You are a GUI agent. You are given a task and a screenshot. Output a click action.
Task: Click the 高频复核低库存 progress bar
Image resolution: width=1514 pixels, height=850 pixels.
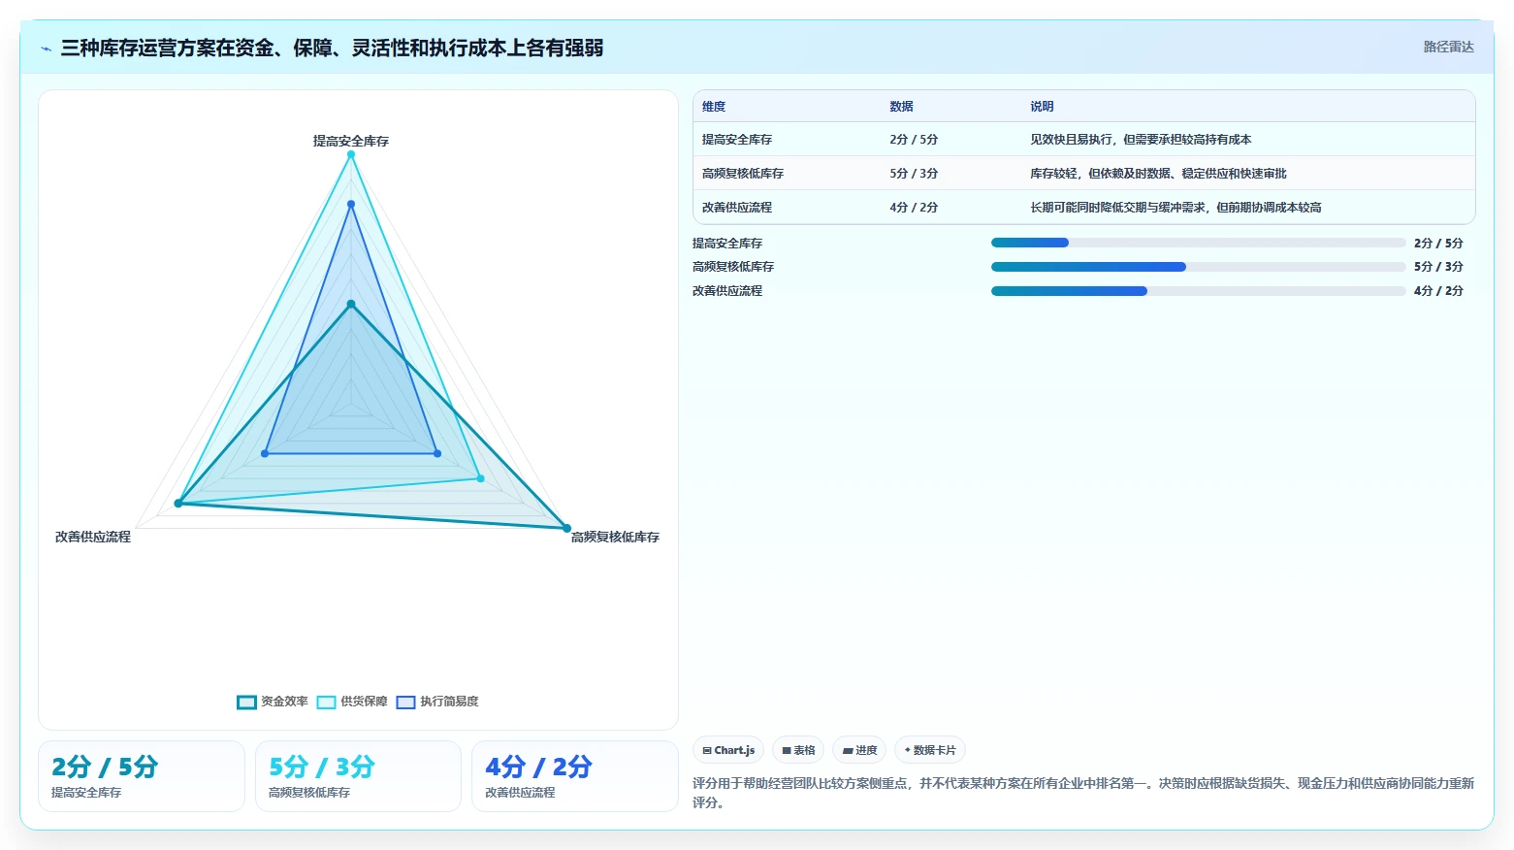click(x=1198, y=267)
